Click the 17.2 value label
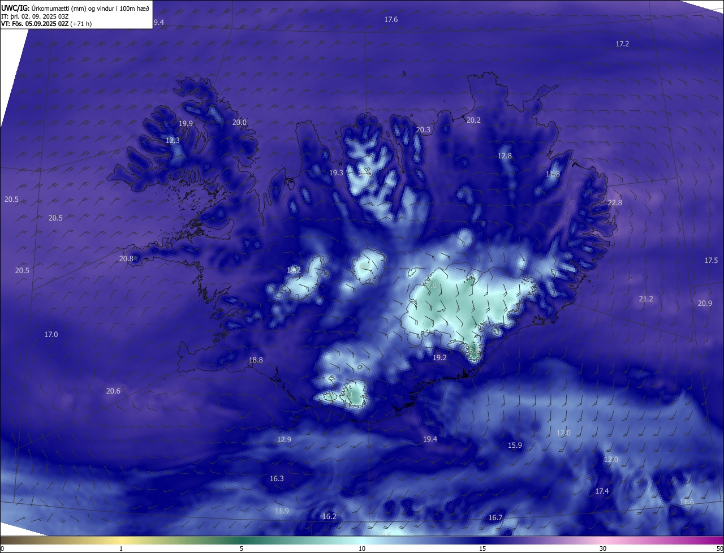 coord(622,44)
